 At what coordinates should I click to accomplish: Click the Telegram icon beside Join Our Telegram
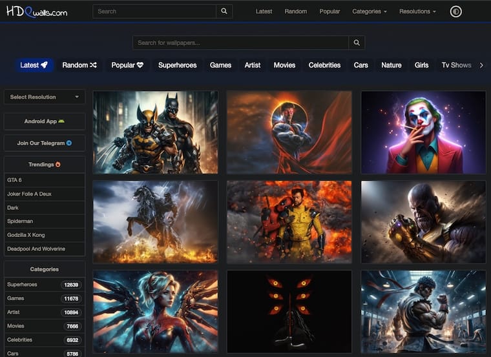pos(69,143)
